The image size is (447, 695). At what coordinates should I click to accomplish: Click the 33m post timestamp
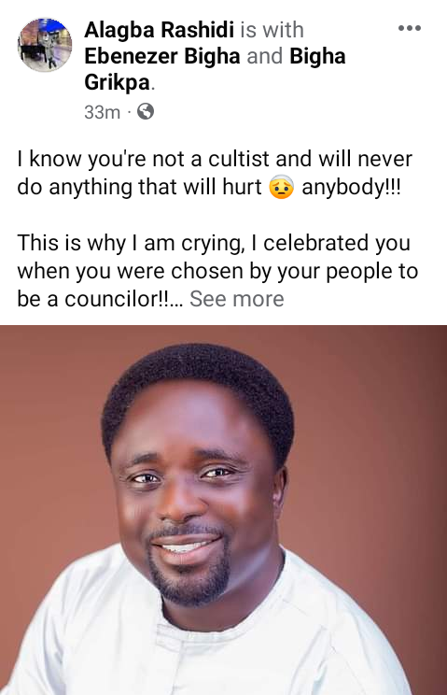point(103,112)
